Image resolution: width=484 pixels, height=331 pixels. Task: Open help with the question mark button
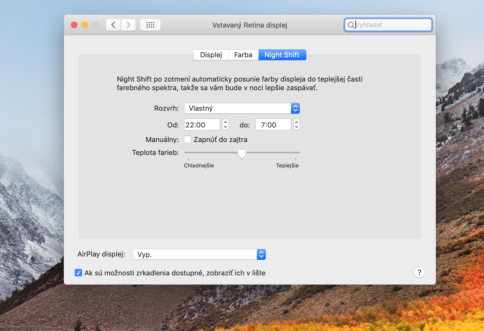pyautogui.click(x=419, y=272)
